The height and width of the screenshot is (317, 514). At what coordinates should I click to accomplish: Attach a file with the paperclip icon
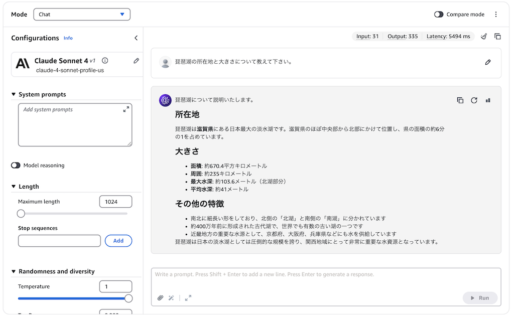(160, 298)
